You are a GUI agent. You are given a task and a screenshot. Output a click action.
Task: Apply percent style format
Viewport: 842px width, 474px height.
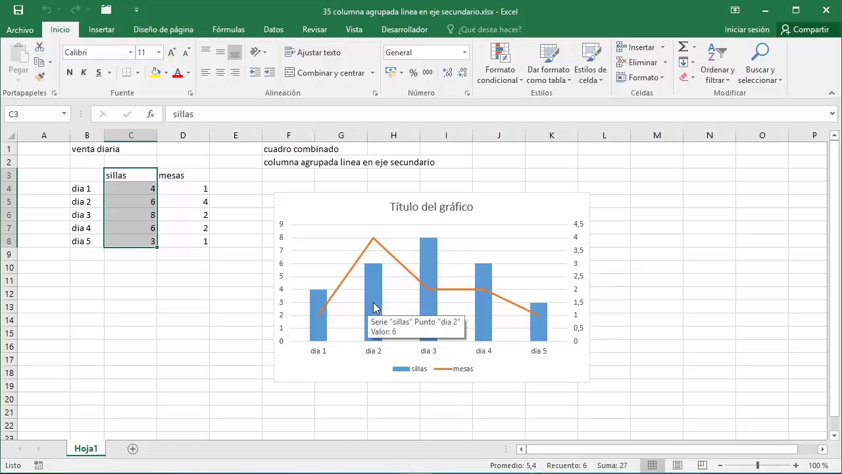click(413, 72)
